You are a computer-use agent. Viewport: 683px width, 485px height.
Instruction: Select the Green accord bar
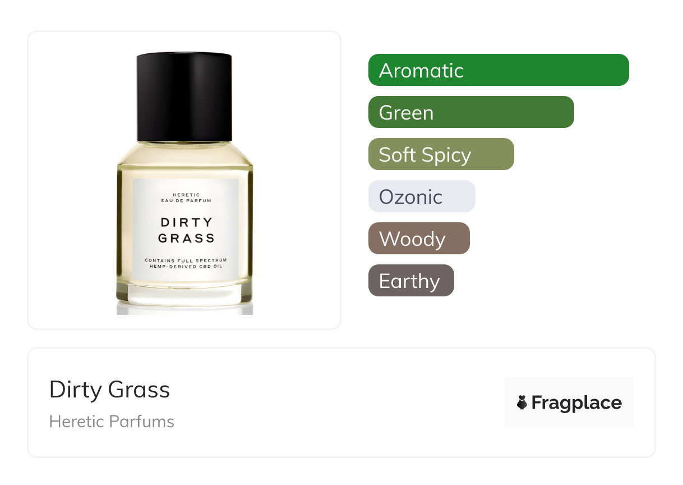click(471, 112)
